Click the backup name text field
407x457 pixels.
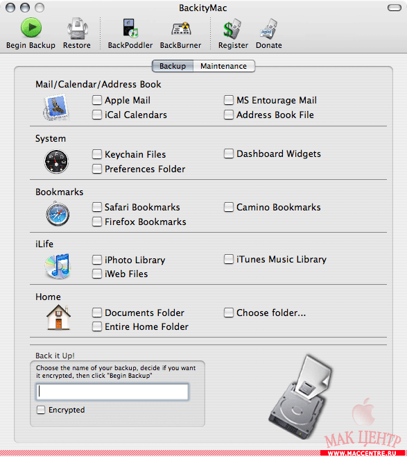point(112,392)
